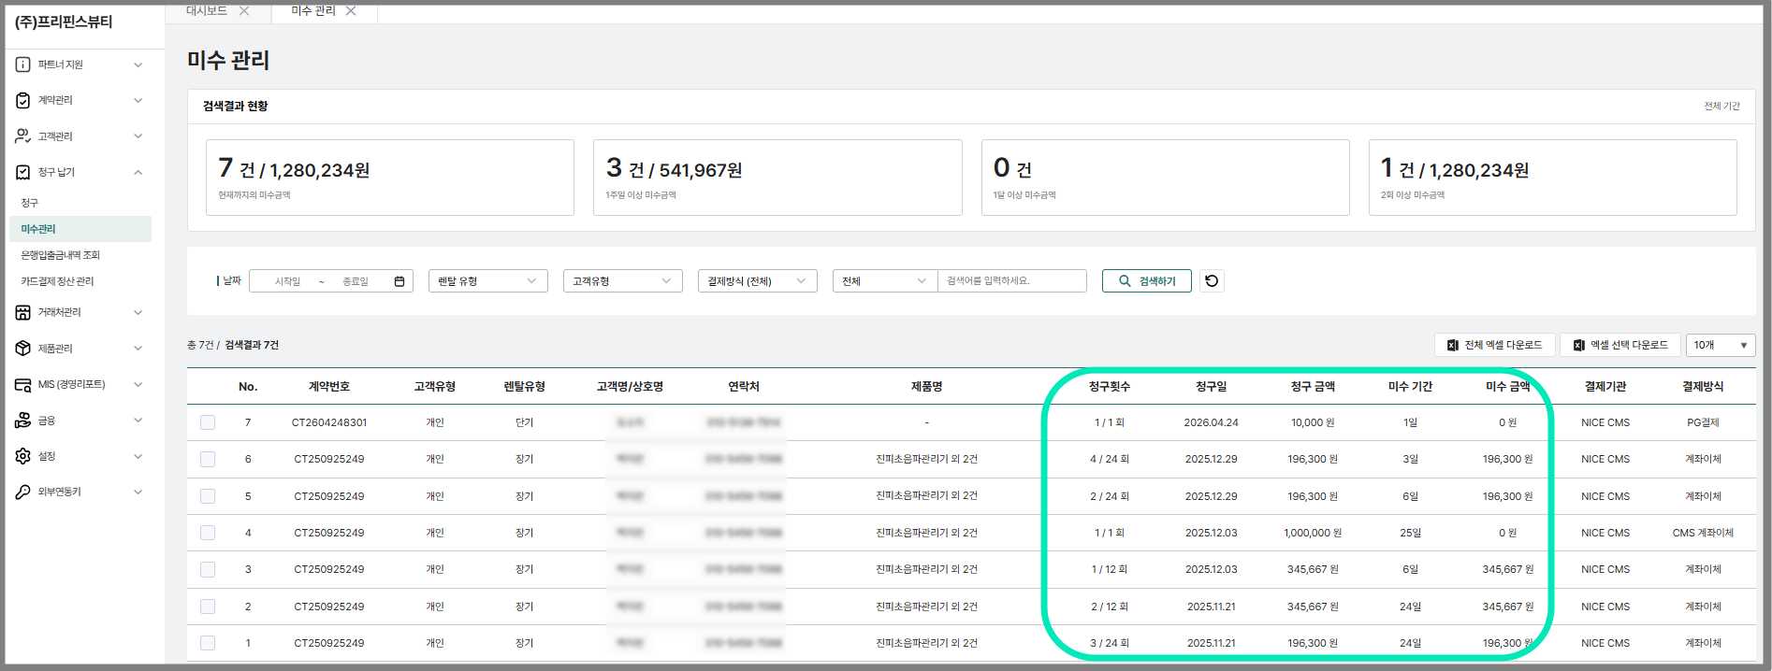Image resolution: width=1772 pixels, height=671 pixels.
Task: Tick the checkbox for contract CT2604248301
Action: 208,422
